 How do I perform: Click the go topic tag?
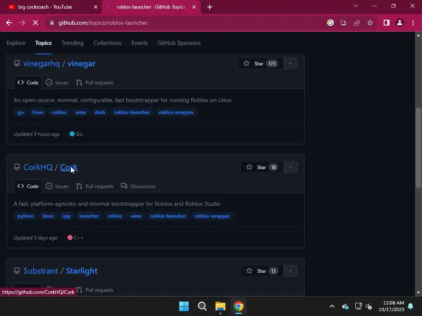pyautogui.click(x=21, y=112)
